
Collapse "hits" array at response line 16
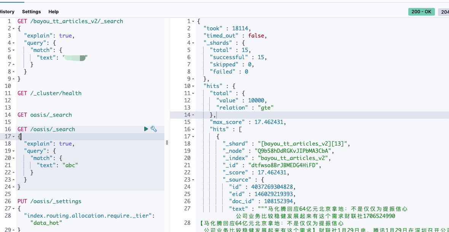pos(193,130)
